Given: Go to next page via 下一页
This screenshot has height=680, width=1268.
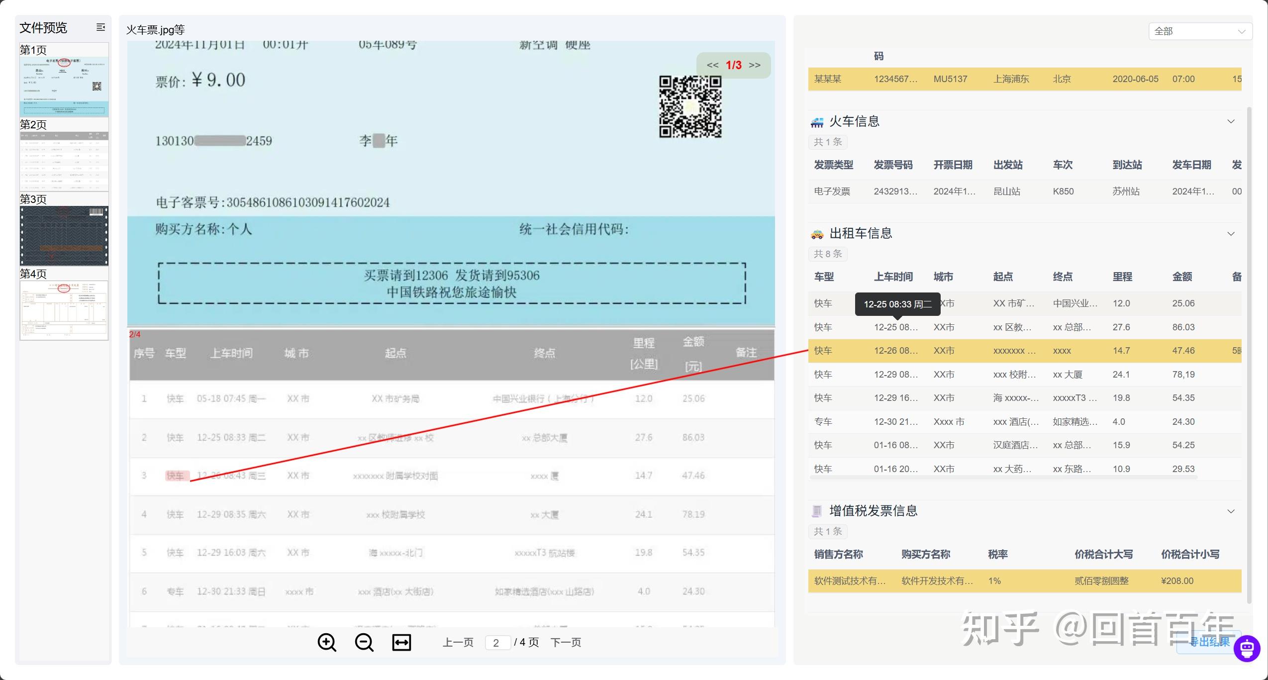Looking at the screenshot, I should click(x=567, y=642).
